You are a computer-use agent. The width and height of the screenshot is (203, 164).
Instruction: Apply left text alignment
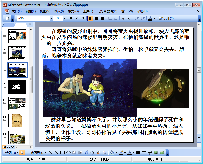point(90,18)
